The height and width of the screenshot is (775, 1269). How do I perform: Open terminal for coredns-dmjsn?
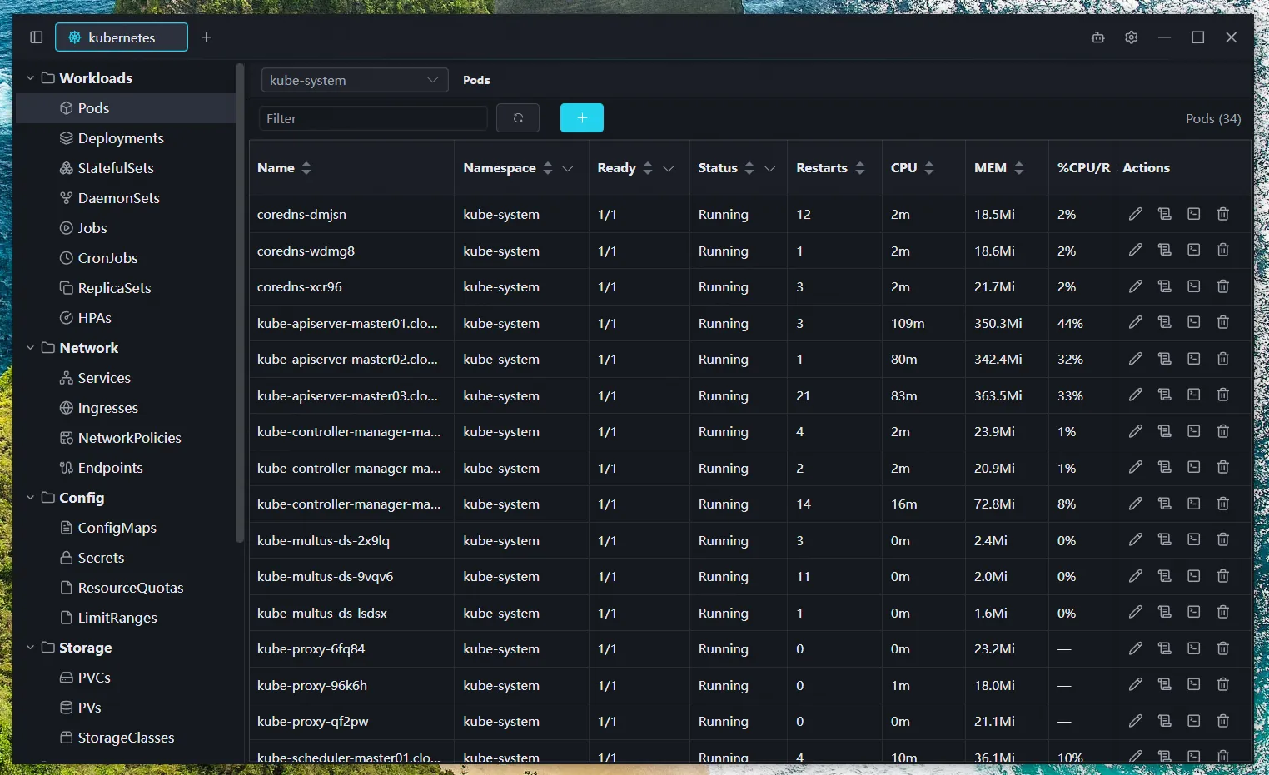click(1193, 214)
